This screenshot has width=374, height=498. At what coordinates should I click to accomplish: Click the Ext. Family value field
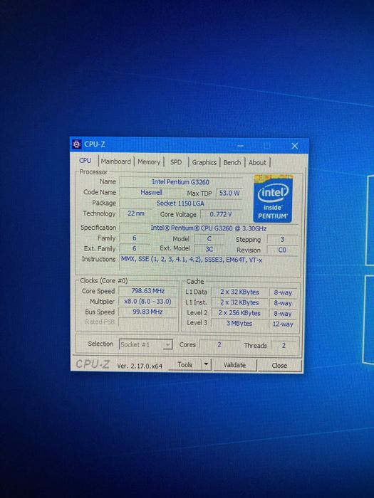[134, 249]
